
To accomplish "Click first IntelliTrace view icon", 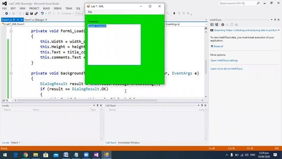I will pos(212,25).
